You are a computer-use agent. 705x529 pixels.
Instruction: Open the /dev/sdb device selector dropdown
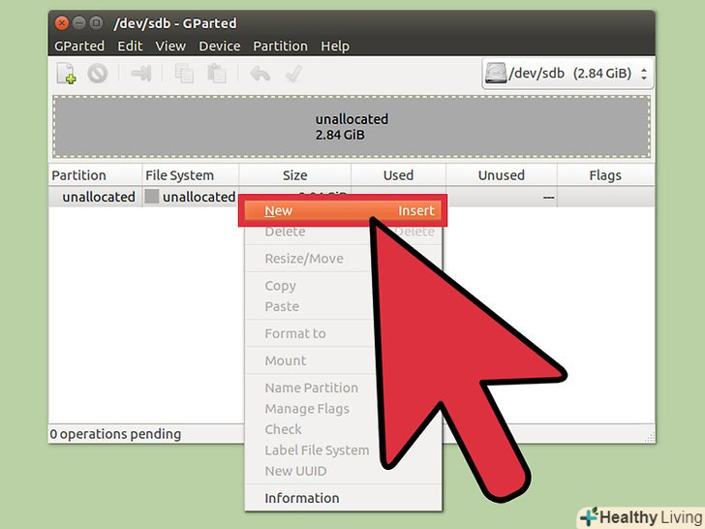[x=567, y=74]
